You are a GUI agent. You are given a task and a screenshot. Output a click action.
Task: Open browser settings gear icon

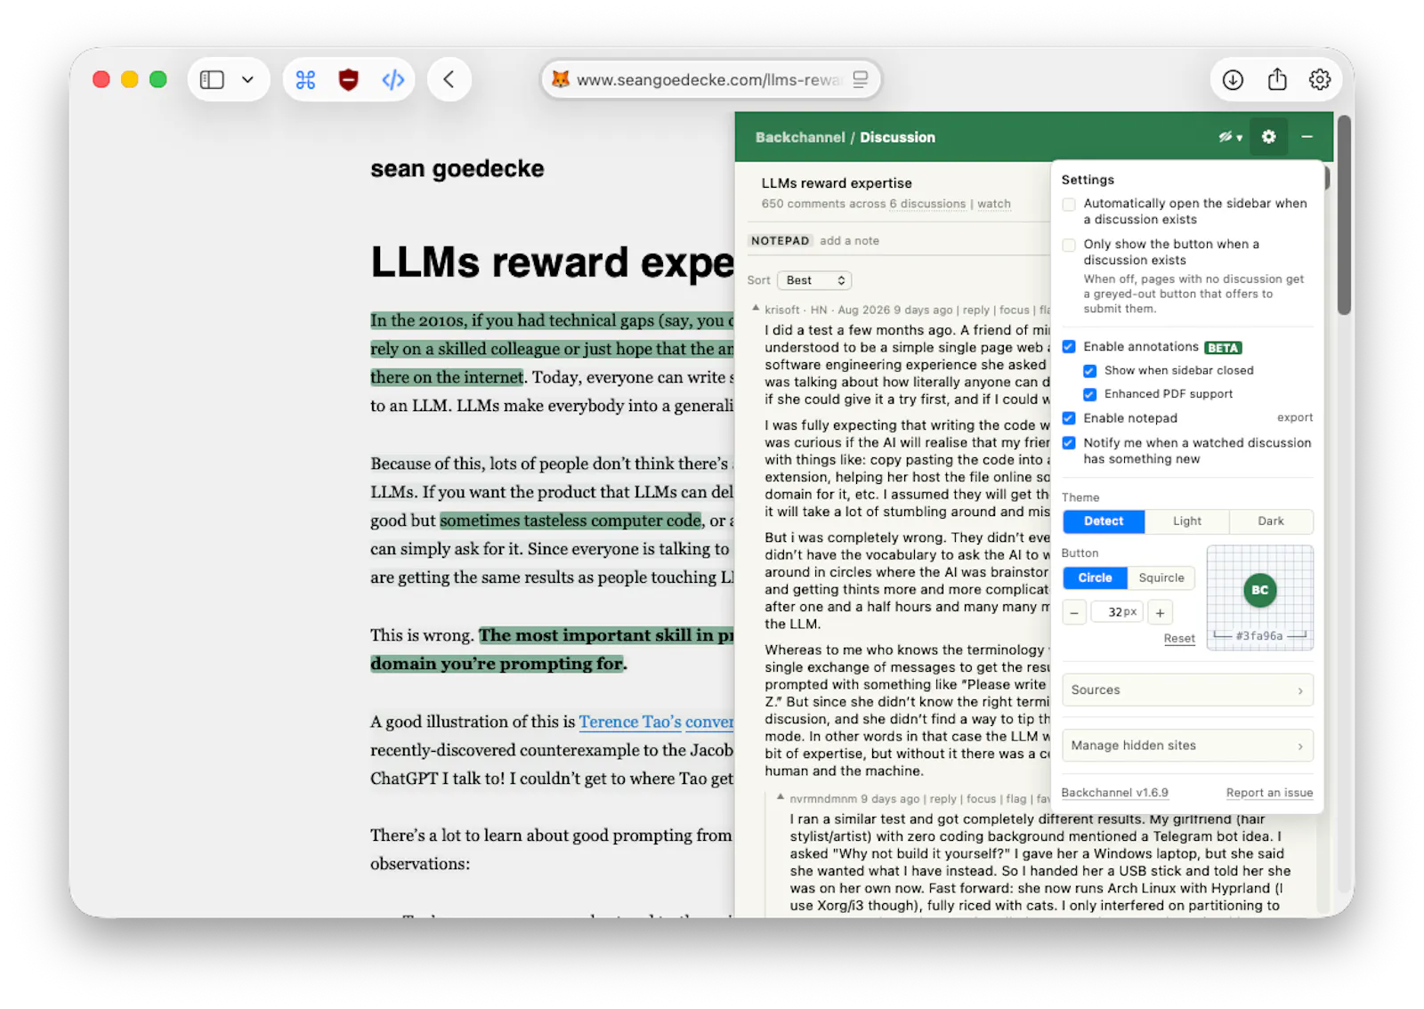[1320, 80]
